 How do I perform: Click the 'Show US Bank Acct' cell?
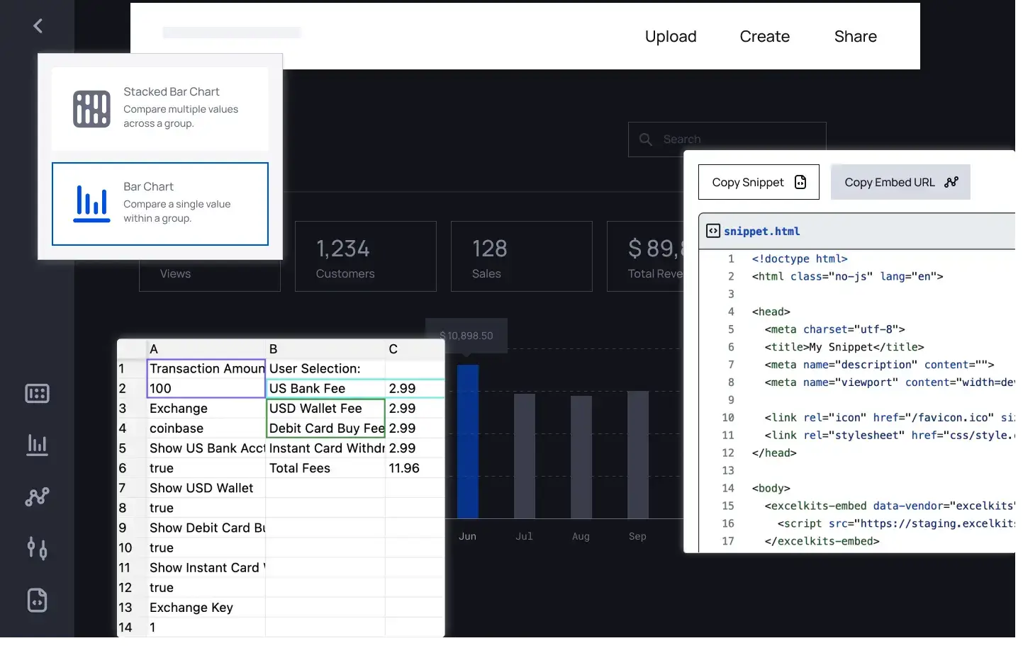[x=206, y=448]
